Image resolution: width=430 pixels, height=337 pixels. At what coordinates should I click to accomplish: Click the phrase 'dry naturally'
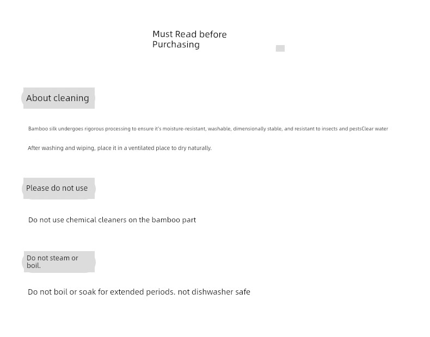point(195,148)
